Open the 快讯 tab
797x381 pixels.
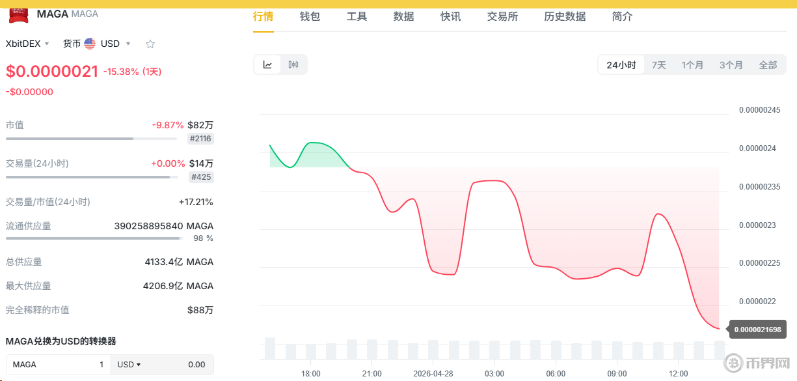coord(450,16)
